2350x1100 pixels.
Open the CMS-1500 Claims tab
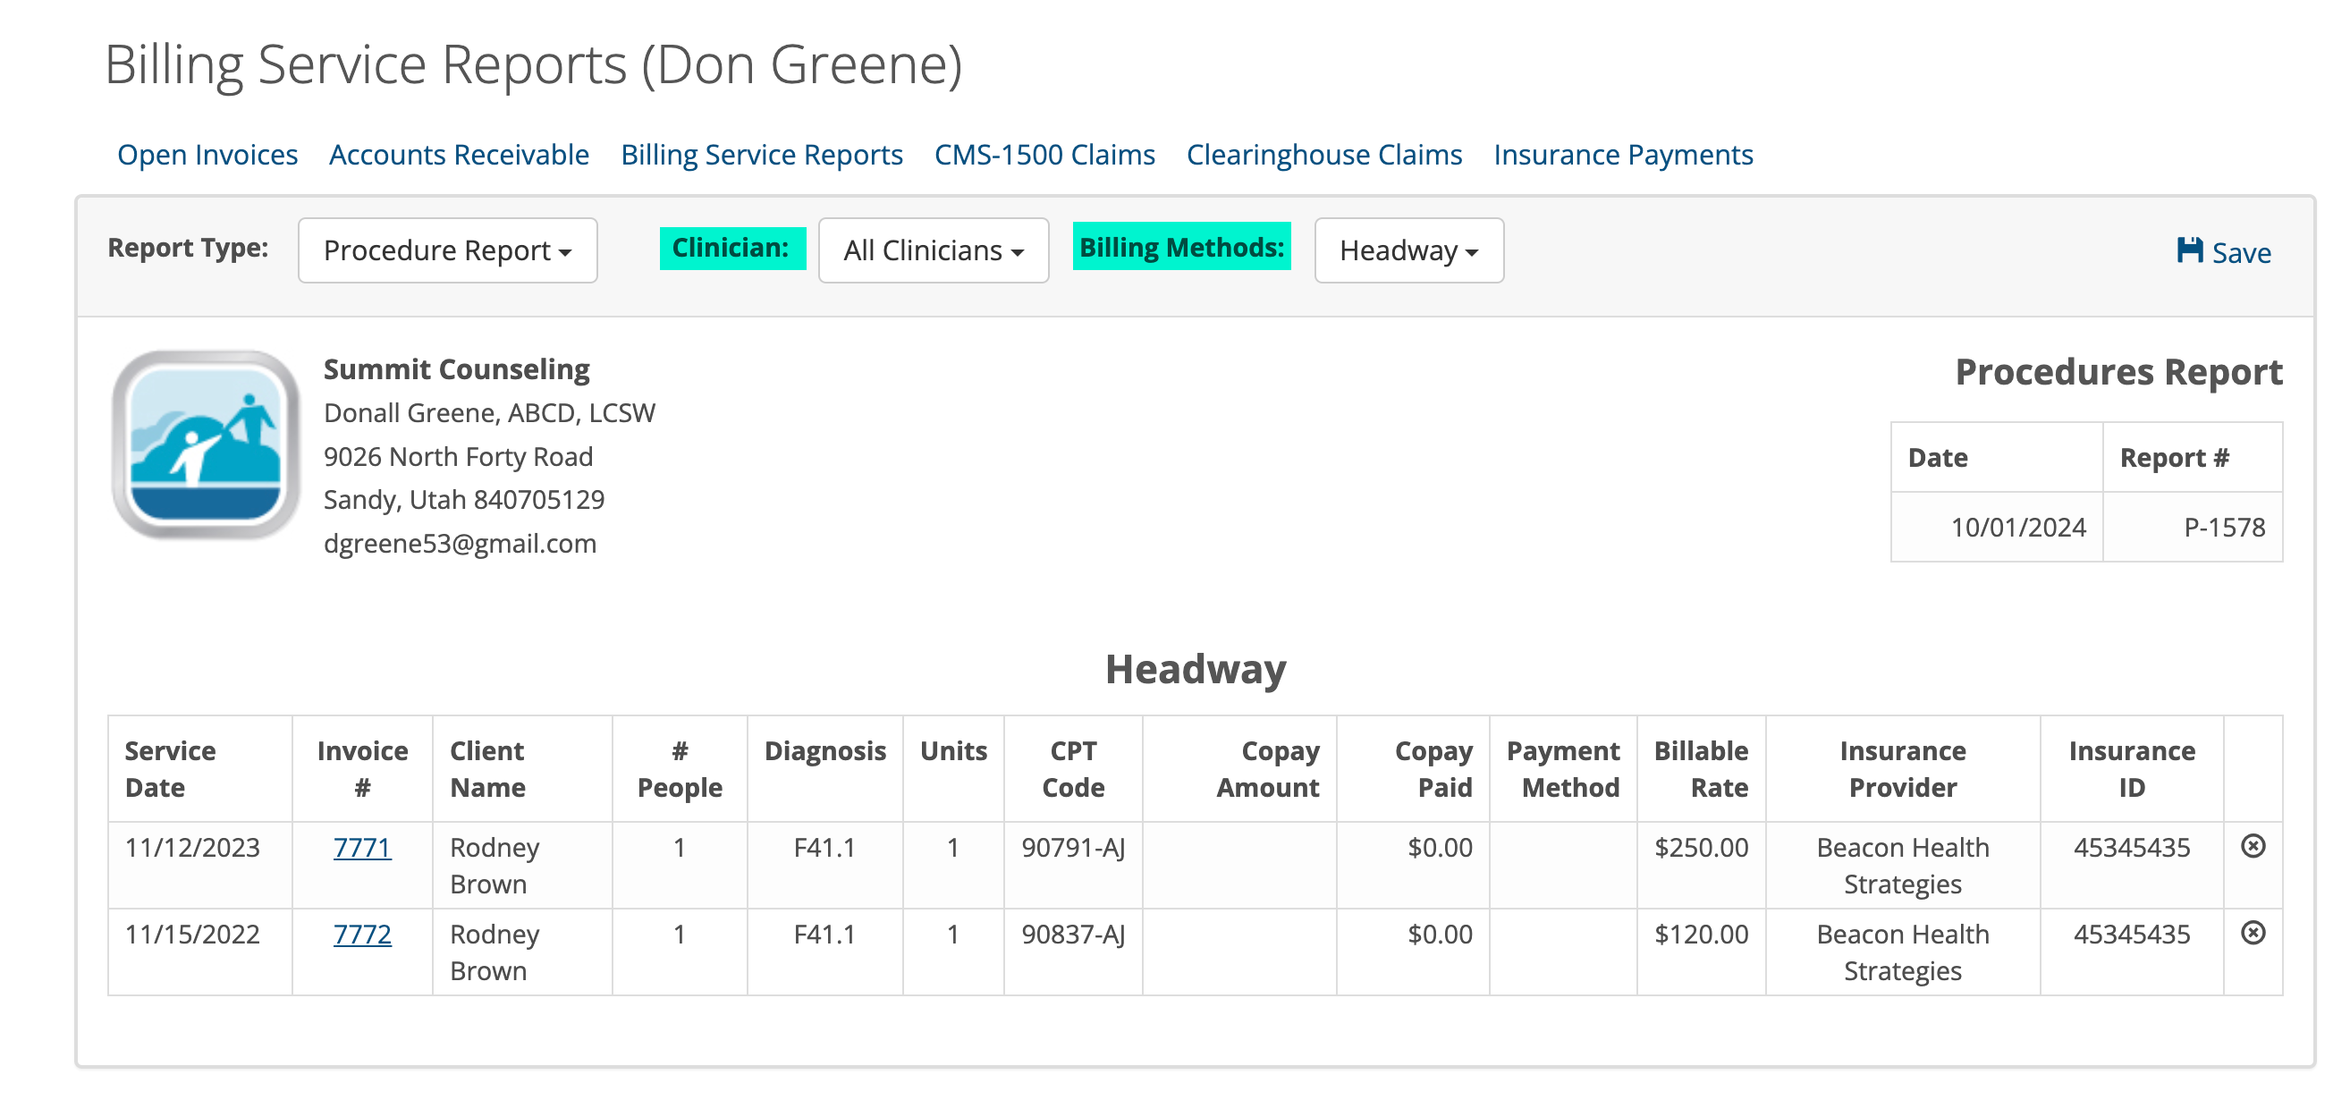tap(1044, 154)
